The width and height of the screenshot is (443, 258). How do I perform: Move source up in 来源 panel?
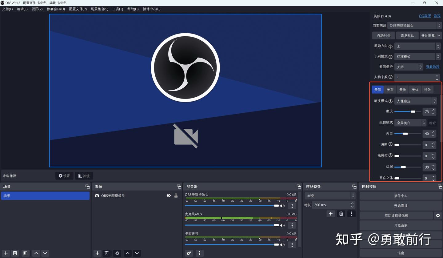point(128,253)
